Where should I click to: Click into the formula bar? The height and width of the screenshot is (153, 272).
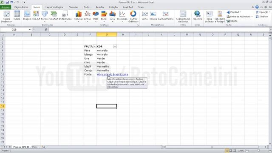point(159,30)
